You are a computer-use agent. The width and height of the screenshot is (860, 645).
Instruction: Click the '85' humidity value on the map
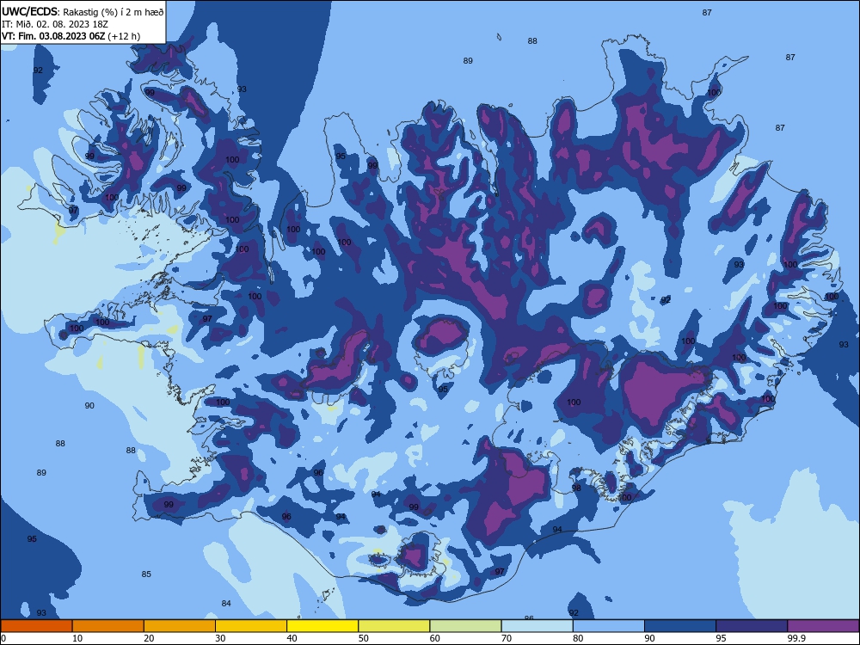[146, 574]
